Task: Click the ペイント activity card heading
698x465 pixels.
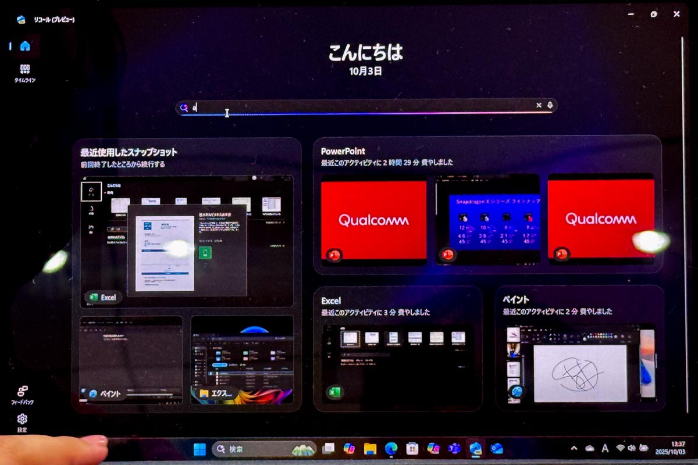Action: pos(517,300)
